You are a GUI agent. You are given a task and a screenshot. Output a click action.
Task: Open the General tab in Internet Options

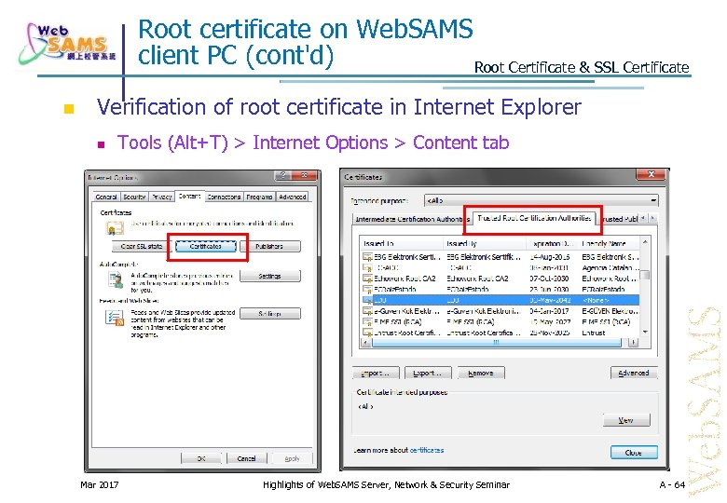[105, 197]
